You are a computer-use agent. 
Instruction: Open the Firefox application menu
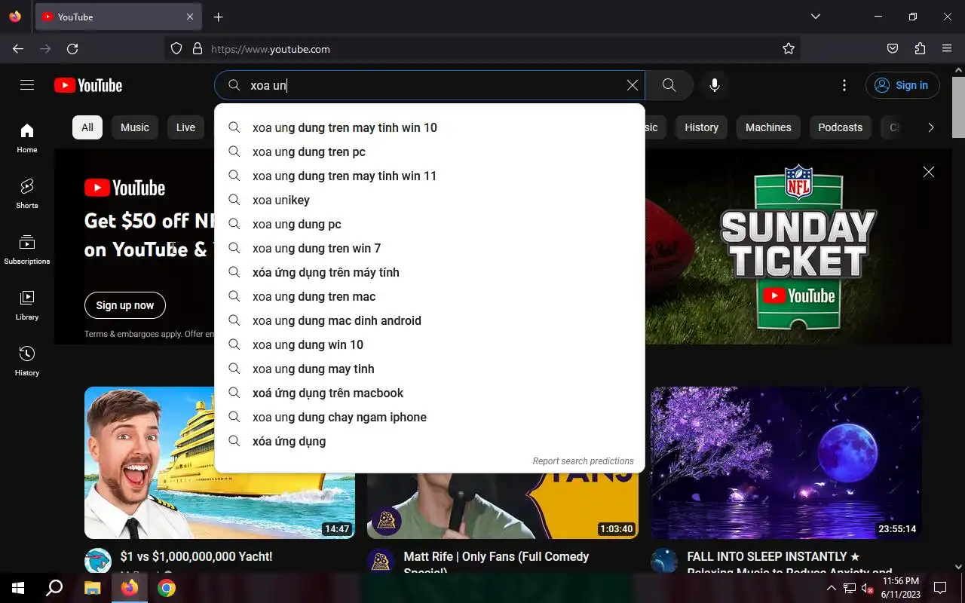pyautogui.click(x=947, y=49)
